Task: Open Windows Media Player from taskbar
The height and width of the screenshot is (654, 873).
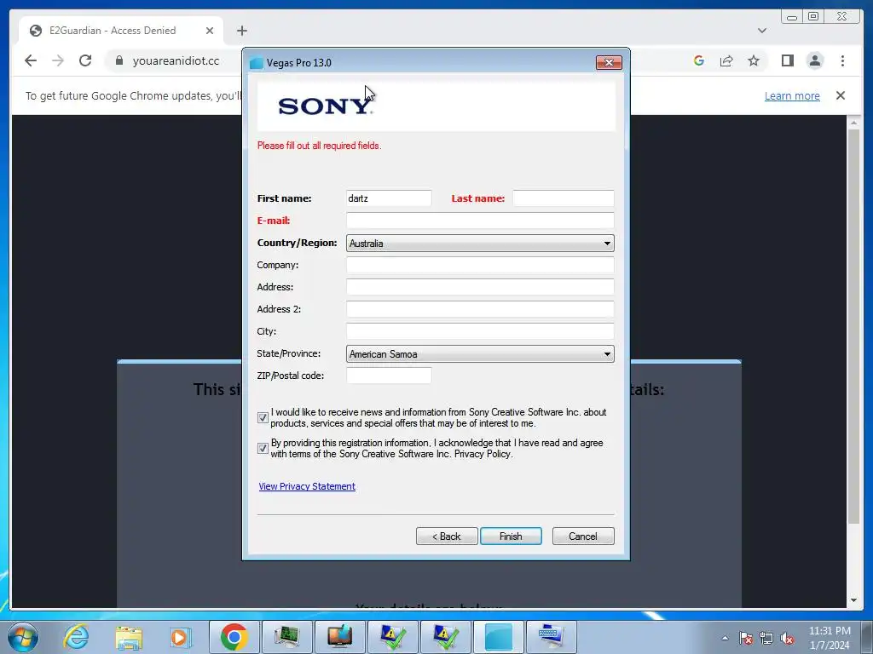Action: pyautogui.click(x=181, y=637)
